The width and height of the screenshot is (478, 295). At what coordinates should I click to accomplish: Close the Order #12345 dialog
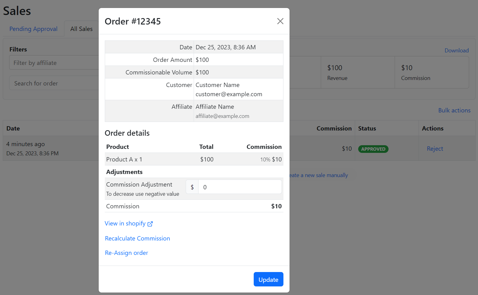[280, 21]
